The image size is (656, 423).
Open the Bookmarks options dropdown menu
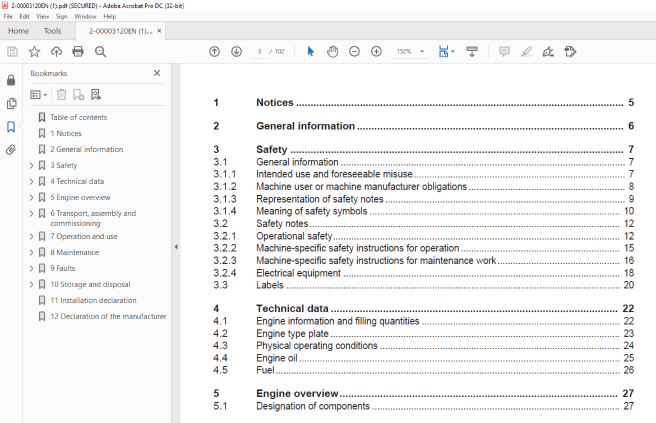click(39, 95)
